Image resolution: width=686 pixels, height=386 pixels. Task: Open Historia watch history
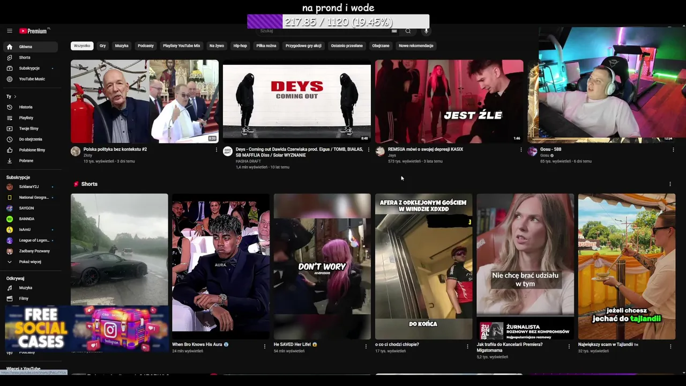click(x=26, y=107)
